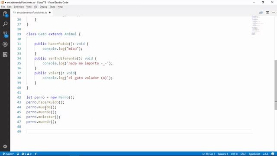Click the lightning bolt status bar icon
Screen dimensions: 277x156
tap(35, 154)
